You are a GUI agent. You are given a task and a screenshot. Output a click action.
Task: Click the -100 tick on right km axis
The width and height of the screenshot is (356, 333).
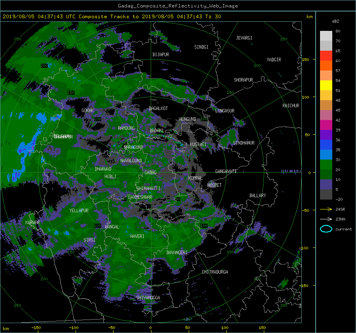(x=303, y=248)
